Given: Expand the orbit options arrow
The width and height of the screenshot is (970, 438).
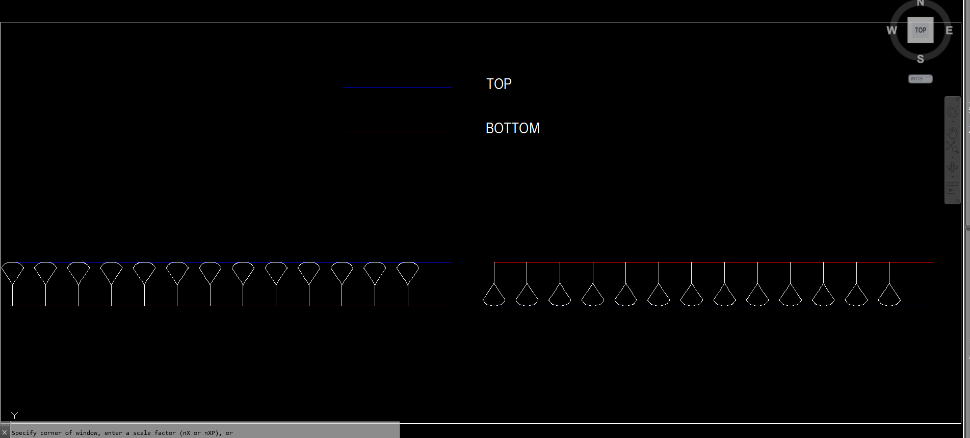Looking at the screenshot, I should (x=953, y=177).
